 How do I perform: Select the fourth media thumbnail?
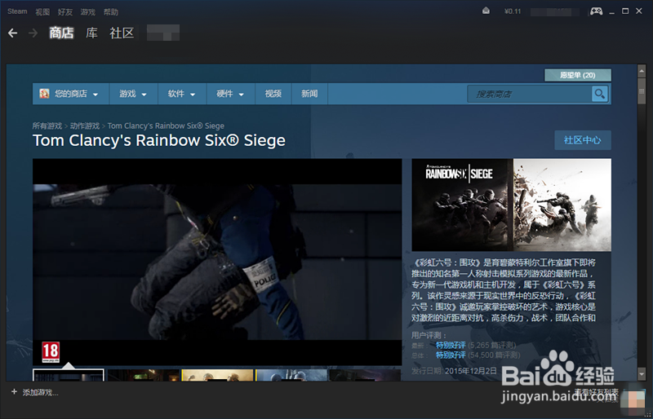point(291,375)
